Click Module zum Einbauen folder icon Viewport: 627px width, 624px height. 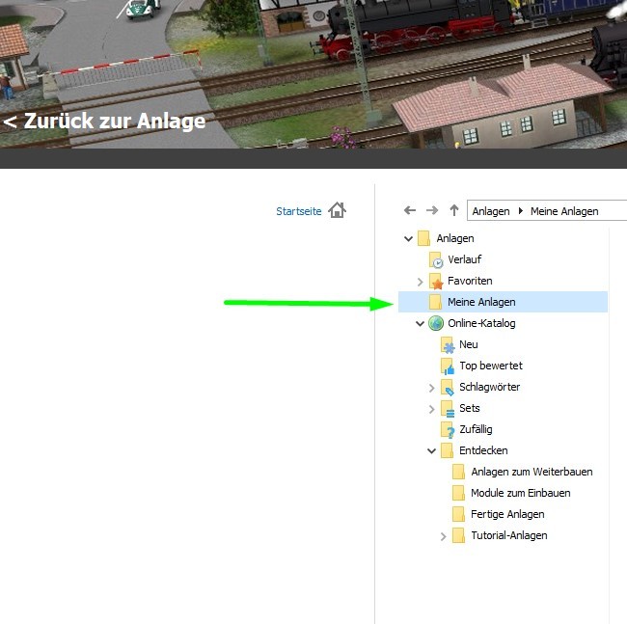tap(458, 493)
